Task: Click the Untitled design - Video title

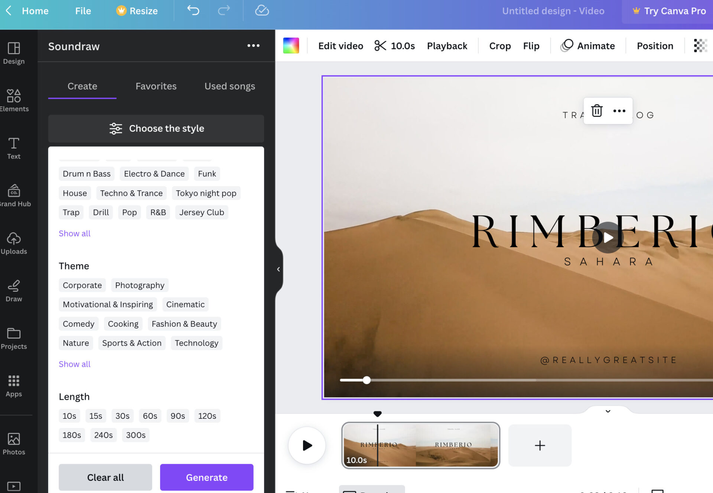Action: pos(553,11)
